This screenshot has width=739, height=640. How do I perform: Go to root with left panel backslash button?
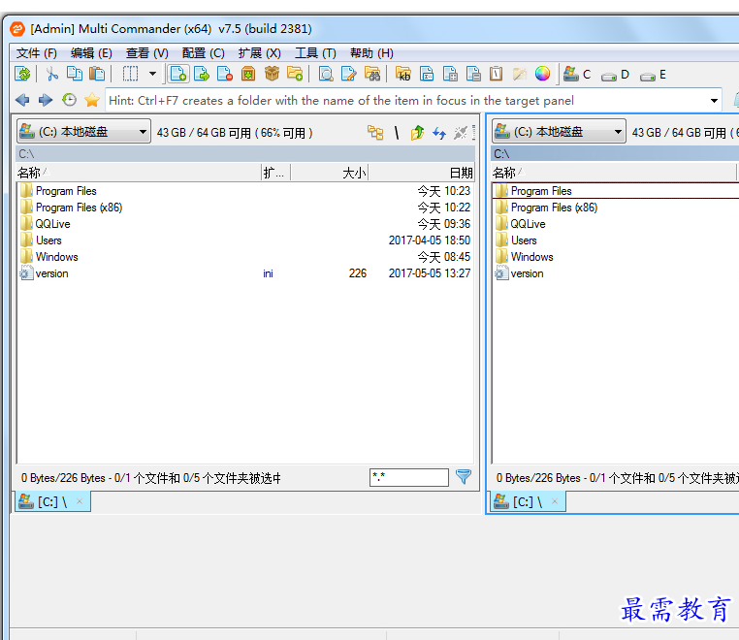[x=397, y=133]
